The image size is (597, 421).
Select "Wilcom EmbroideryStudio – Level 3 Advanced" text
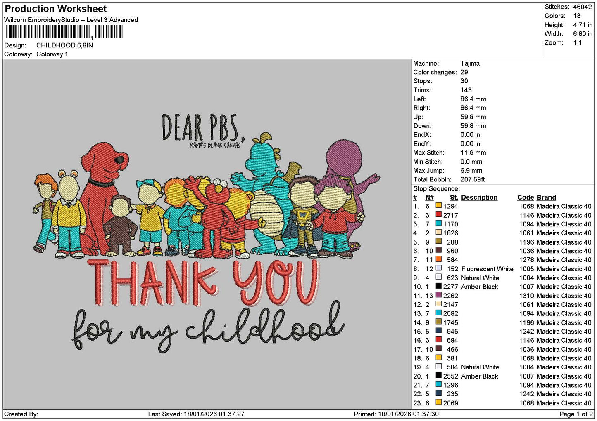pos(71,20)
